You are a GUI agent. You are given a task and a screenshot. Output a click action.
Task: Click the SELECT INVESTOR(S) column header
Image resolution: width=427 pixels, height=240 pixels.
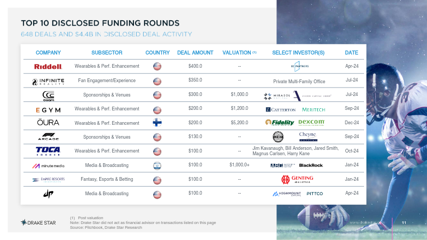pyautogui.click(x=298, y=53)
